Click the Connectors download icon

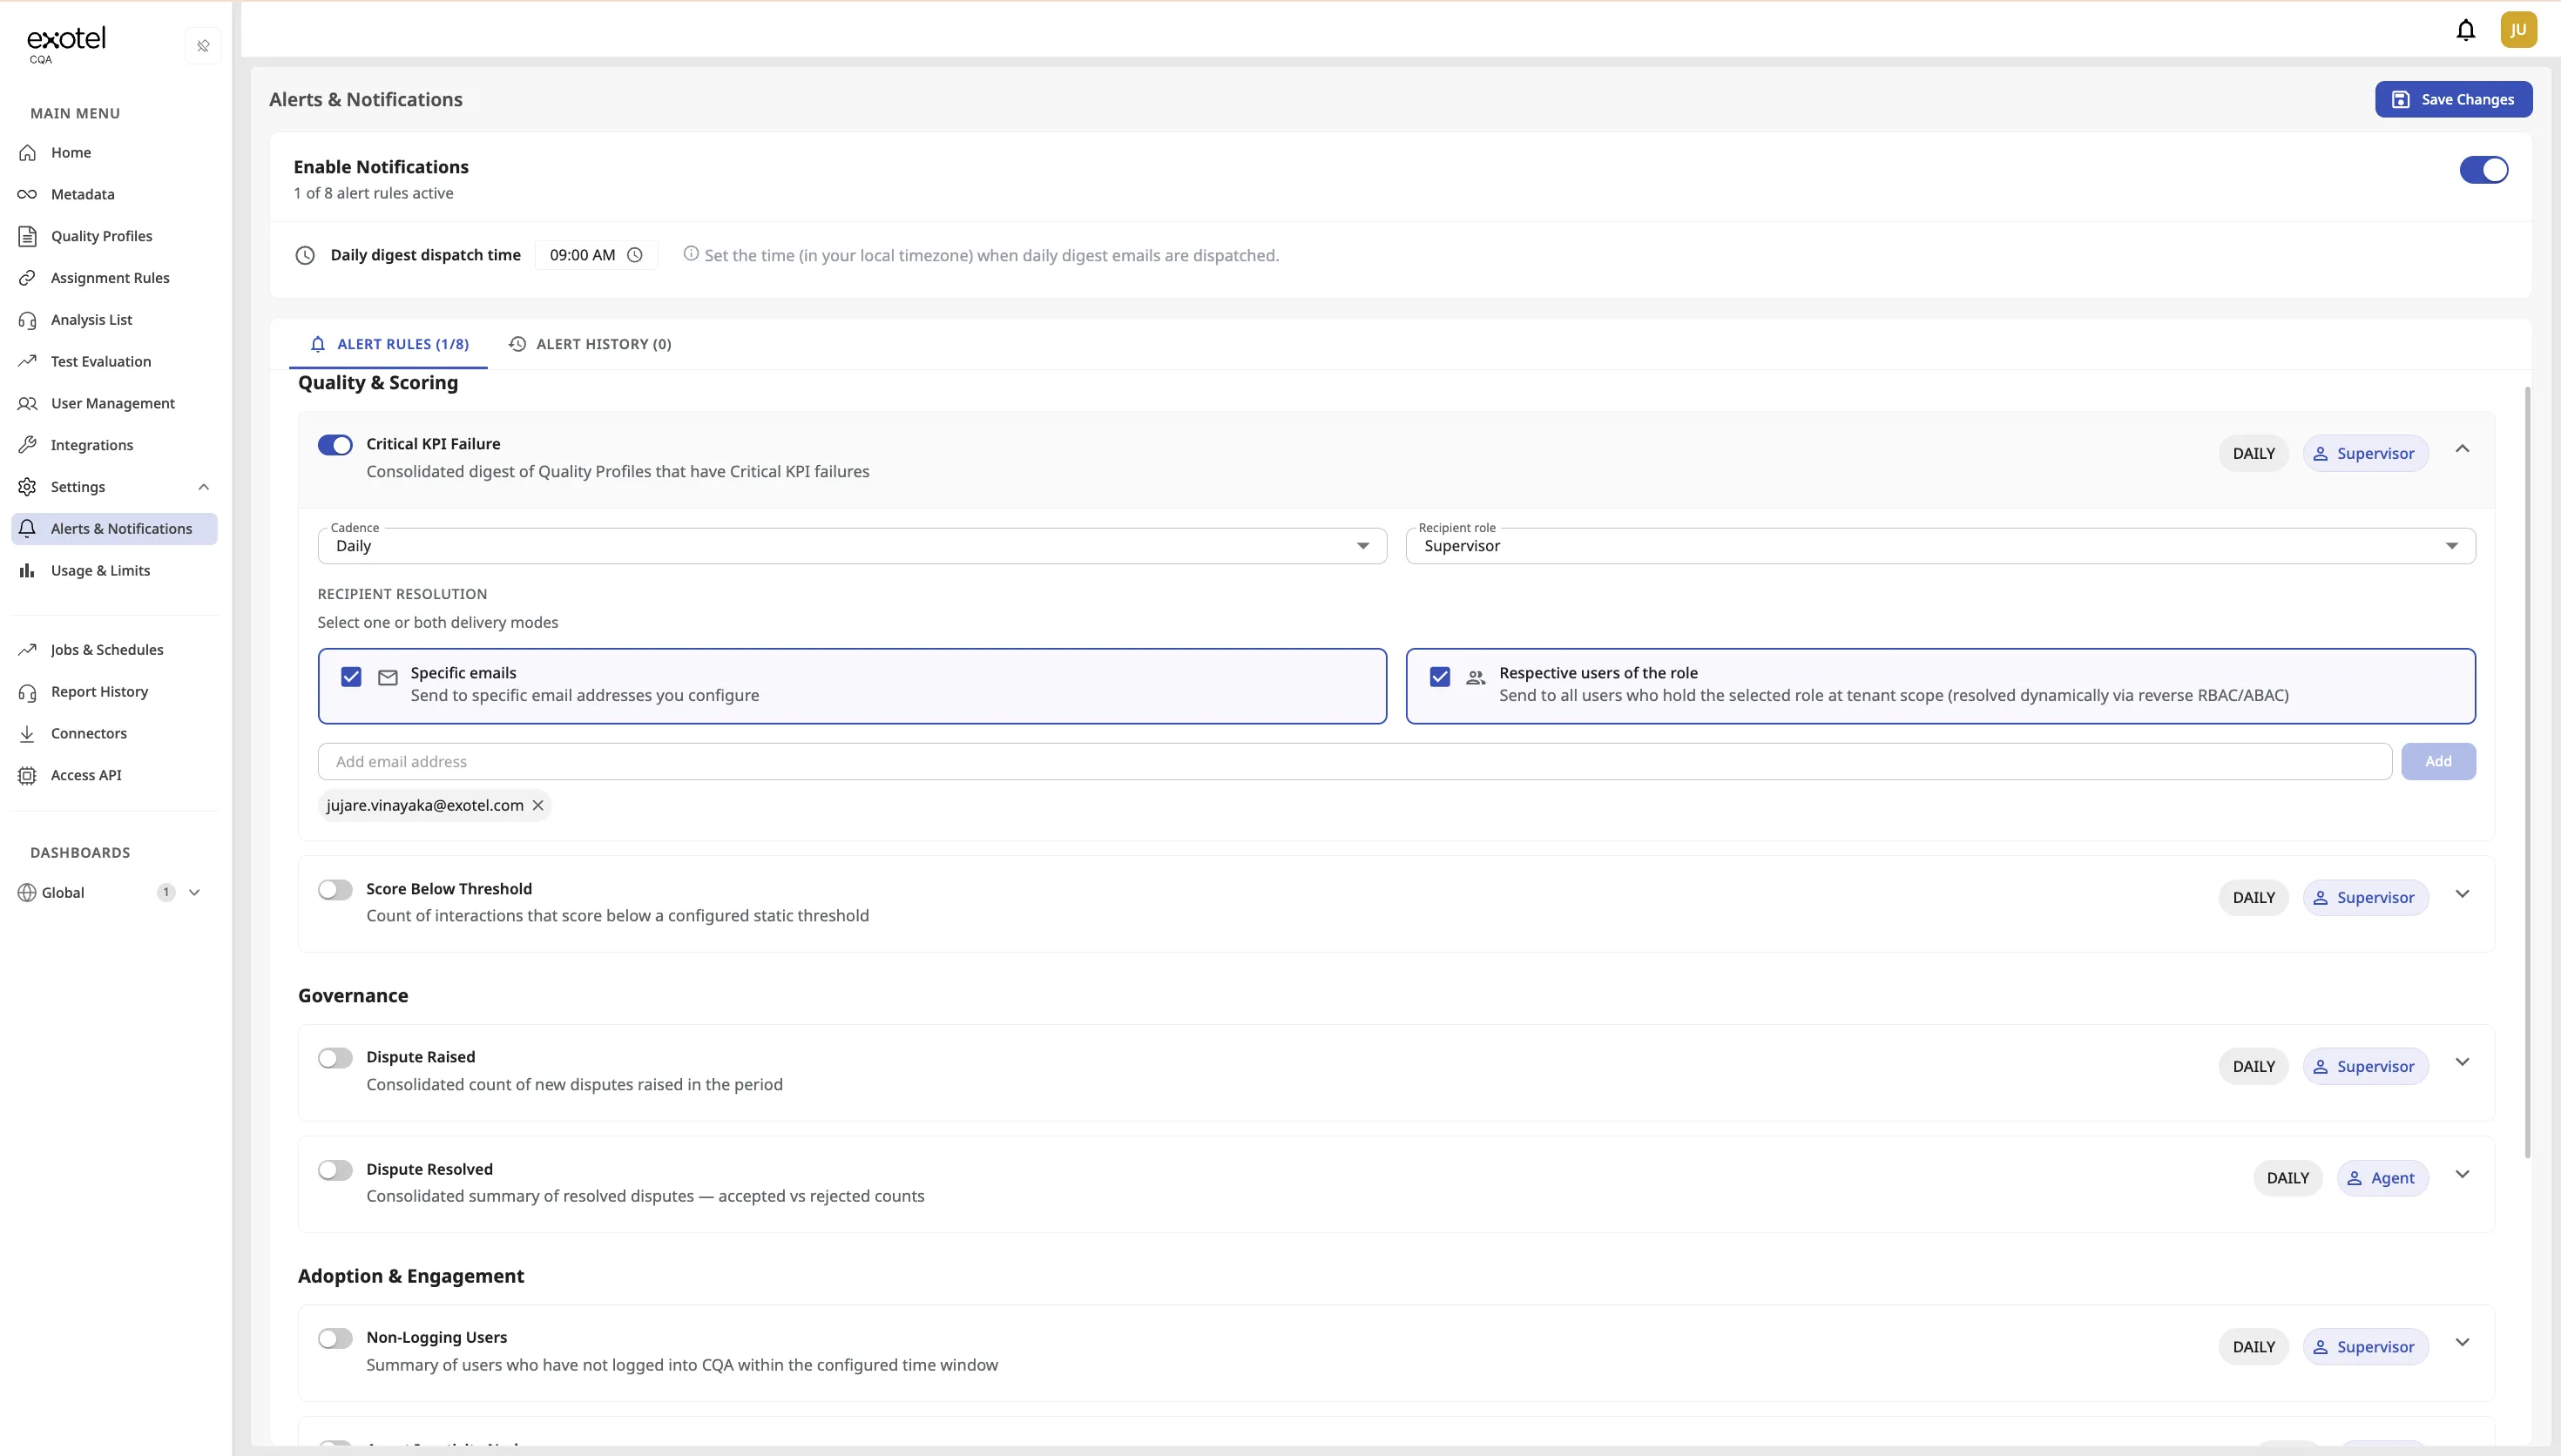(x=28, y=733)
